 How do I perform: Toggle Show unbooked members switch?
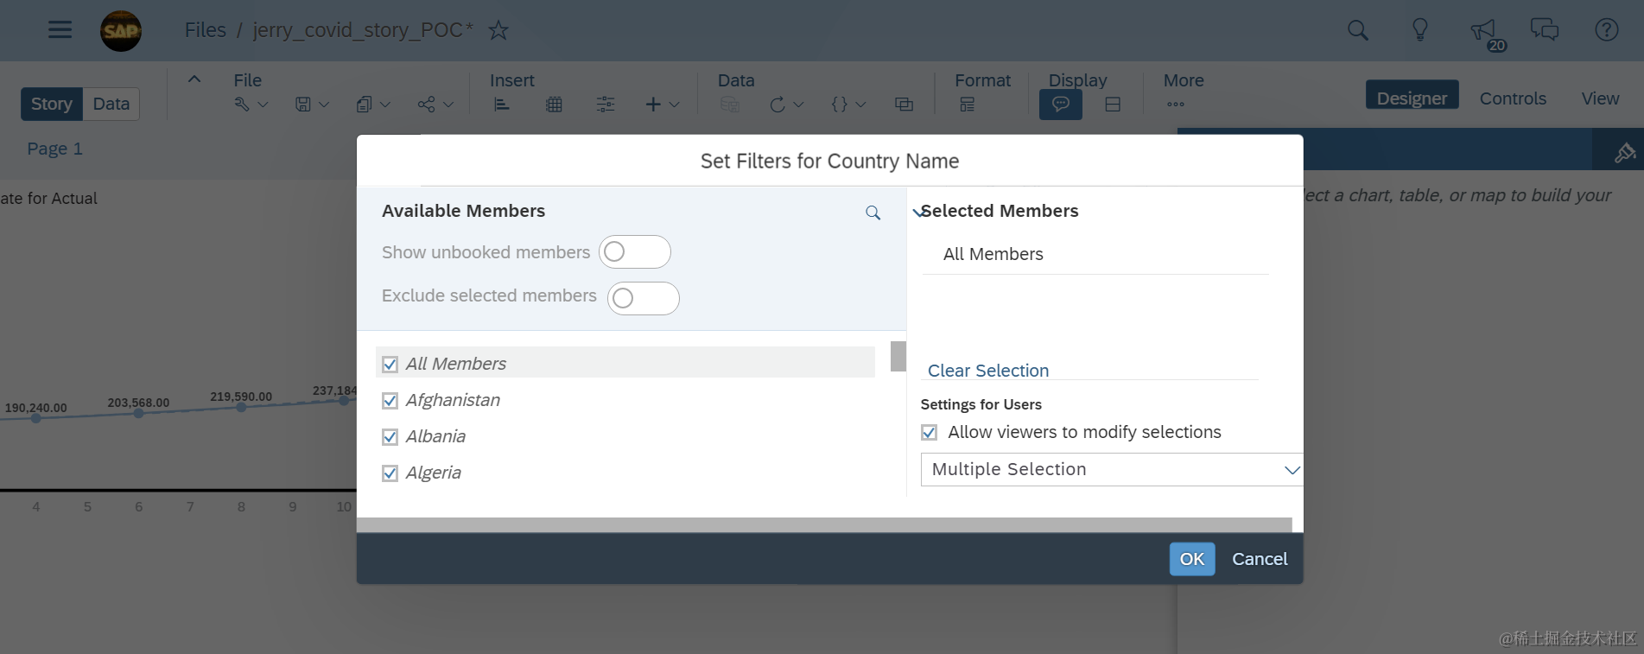(x=634, y=252)
